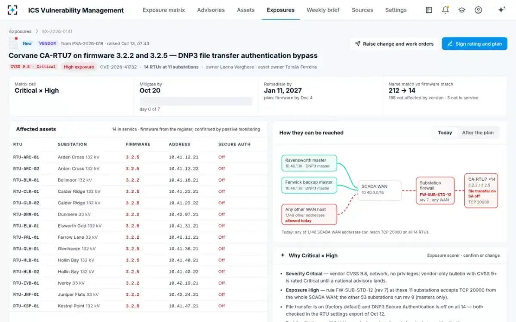Click Exposure scorer confirm or change link
Viewport: 516px width, 322px height.
(x=464, y=255)
